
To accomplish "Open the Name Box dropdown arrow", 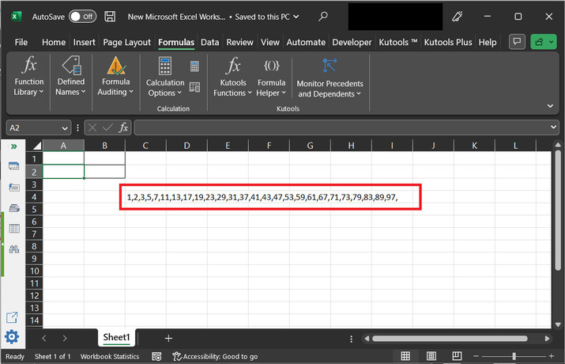I will 65,128.
